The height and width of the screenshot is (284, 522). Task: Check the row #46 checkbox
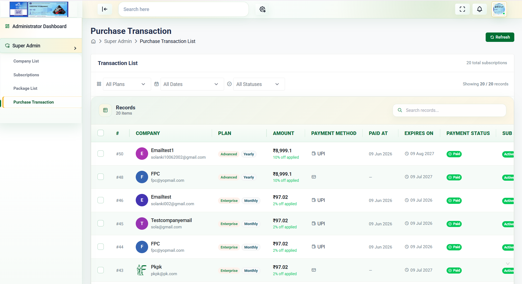[x=101, y=200]
